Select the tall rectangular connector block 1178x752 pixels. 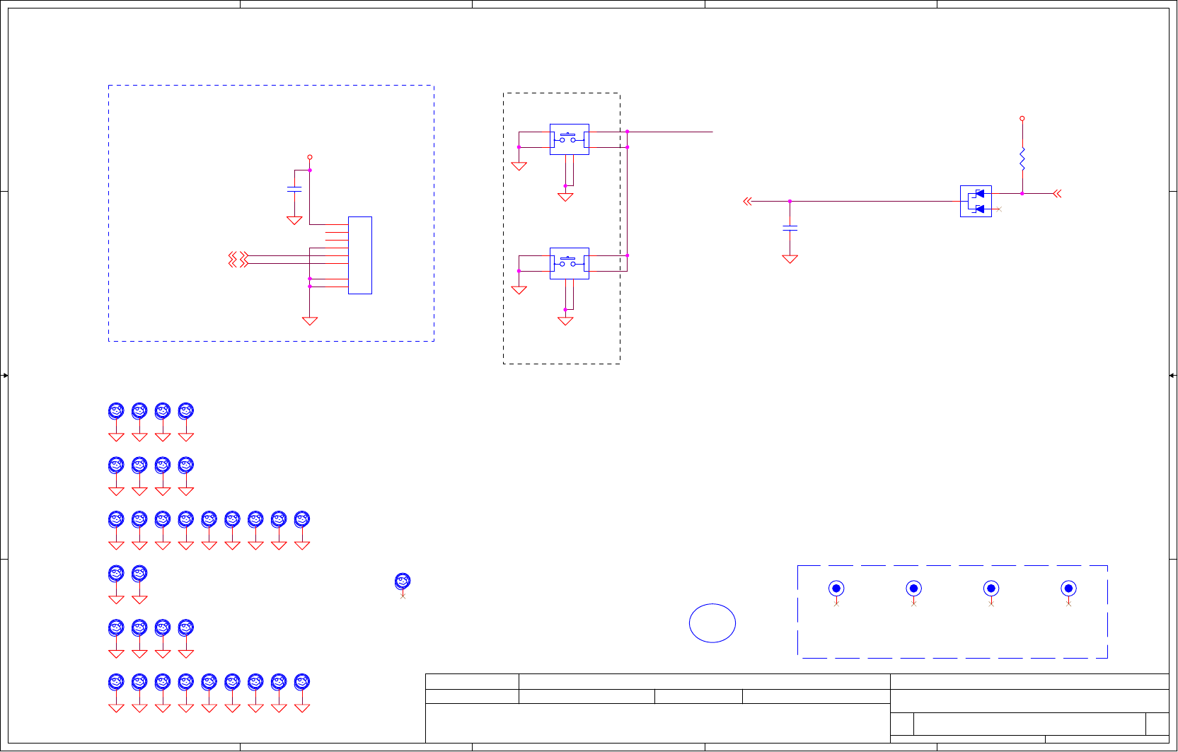point(360,255)
